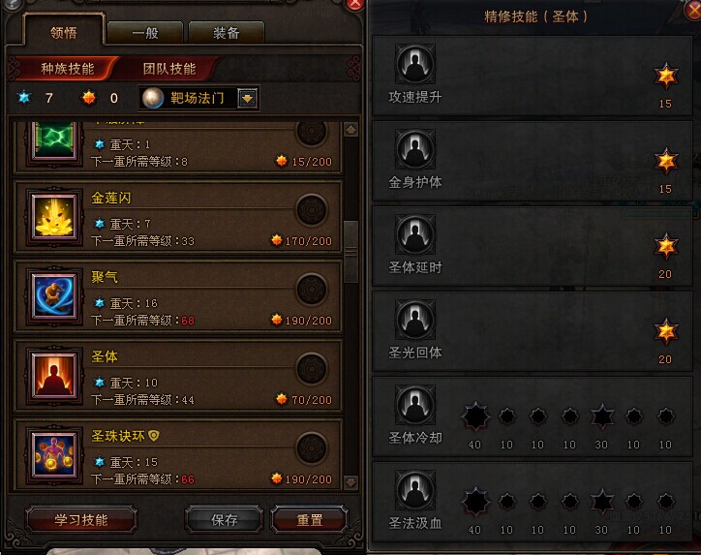Screen dimensions: 701x555
Task: Click the 圣法汲血 specialization icon
Action: tap(414, 490)
